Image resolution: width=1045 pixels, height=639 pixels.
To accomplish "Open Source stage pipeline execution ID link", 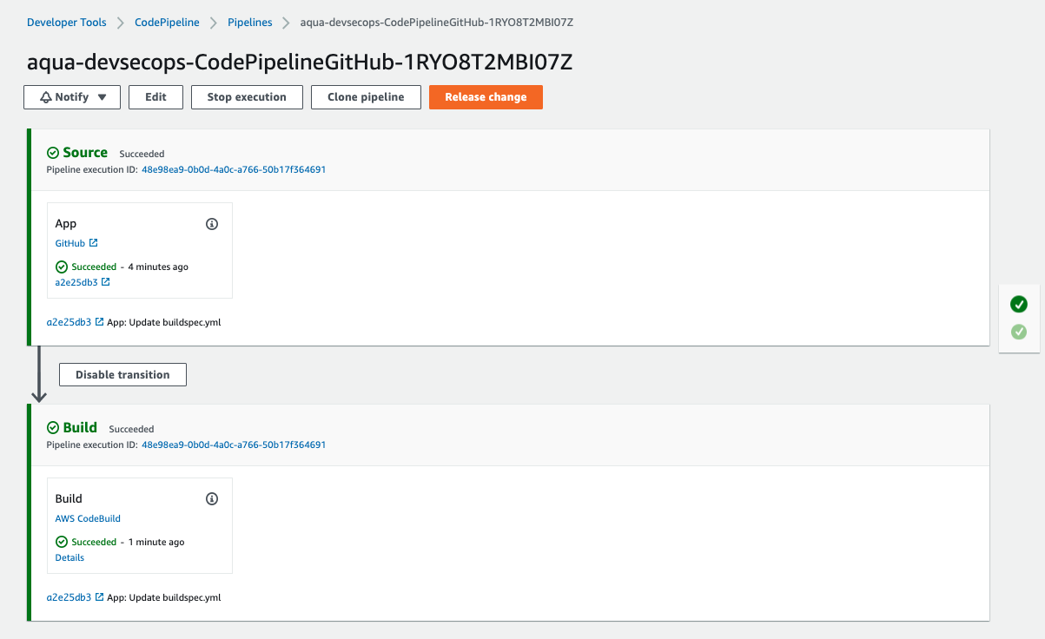I will coord(234,169).
